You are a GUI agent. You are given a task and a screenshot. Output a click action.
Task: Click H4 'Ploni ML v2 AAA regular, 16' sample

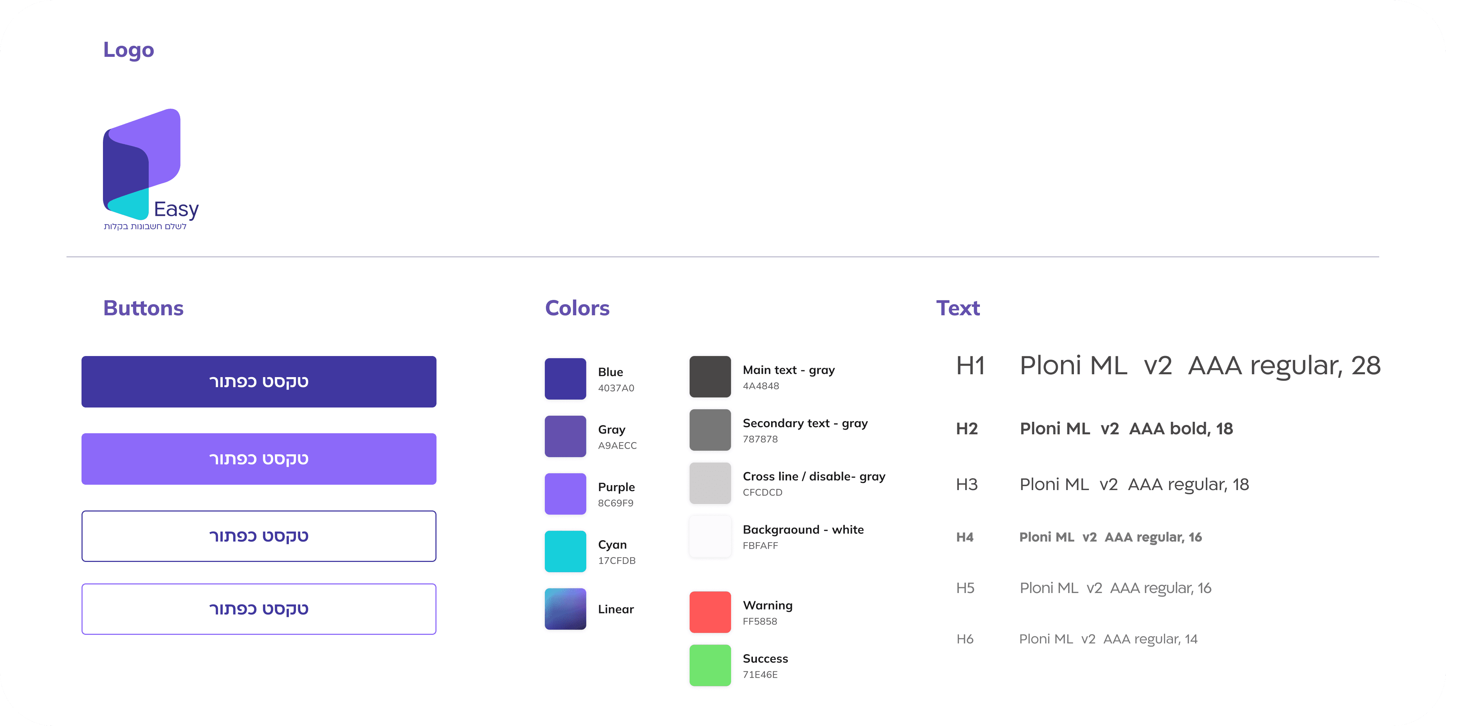[1110, 537]
